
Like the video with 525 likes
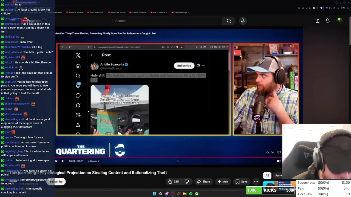(x=173, y=182)
